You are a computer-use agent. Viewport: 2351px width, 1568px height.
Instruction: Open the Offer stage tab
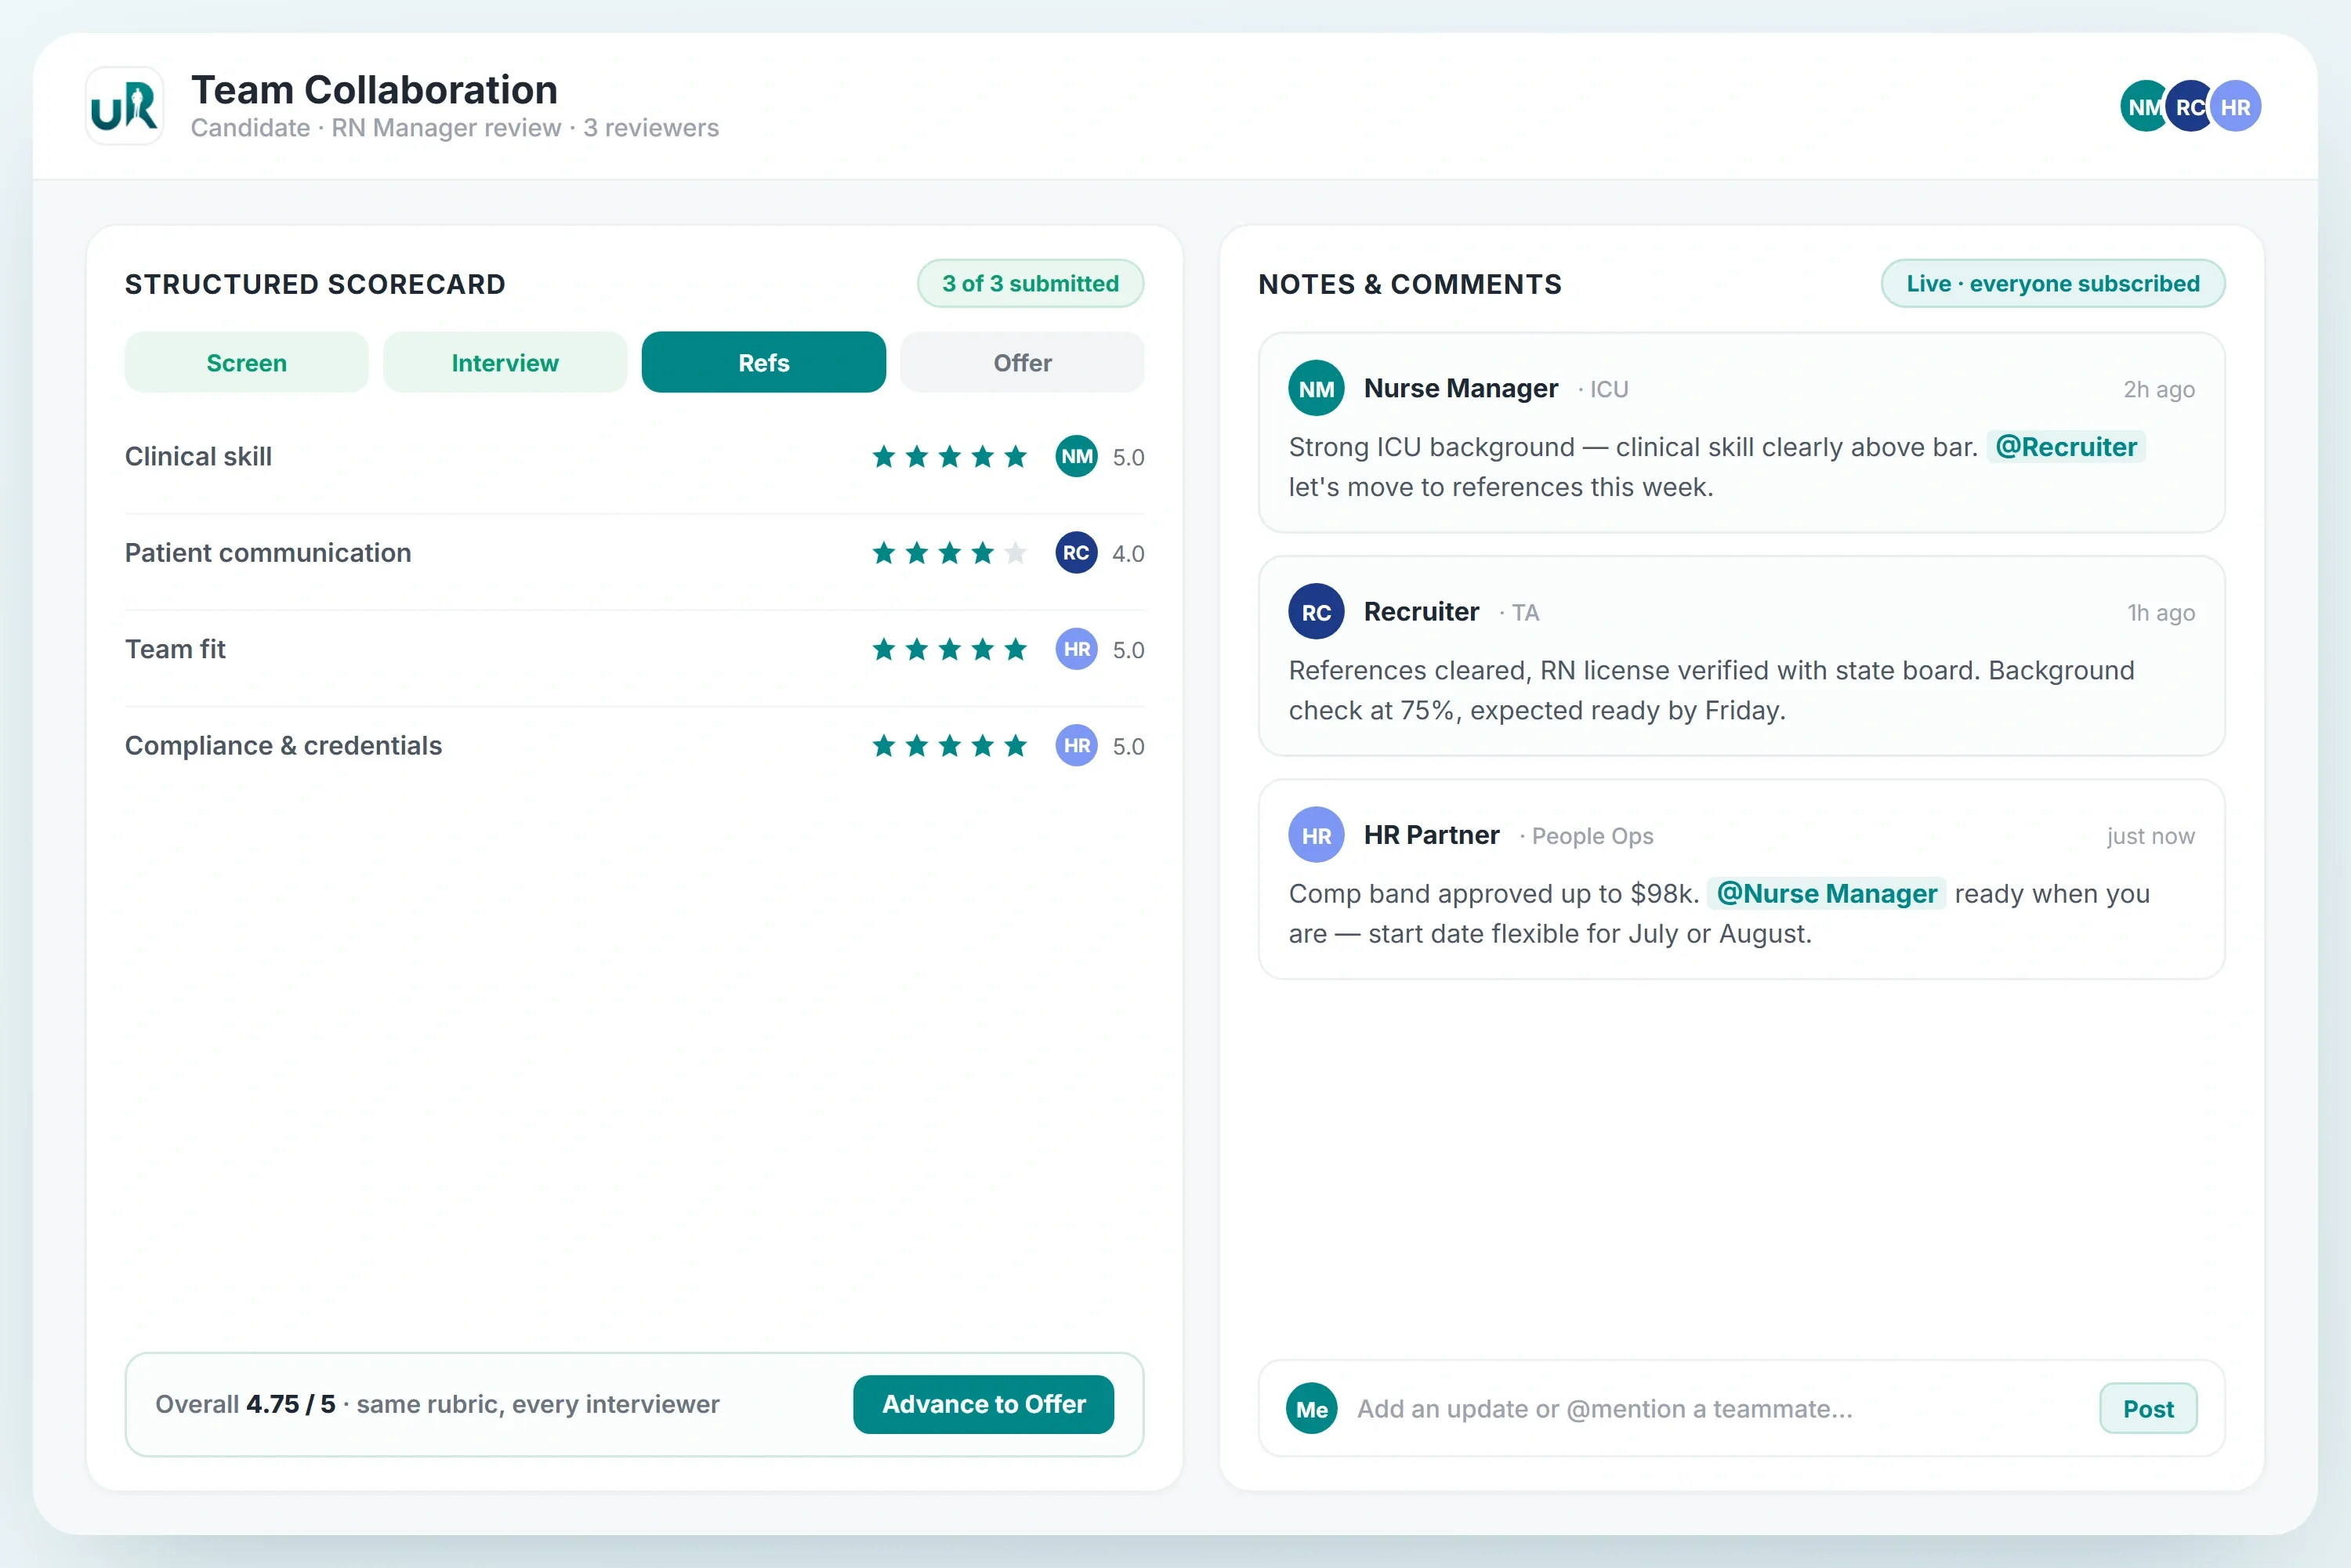pos(1022,362)
